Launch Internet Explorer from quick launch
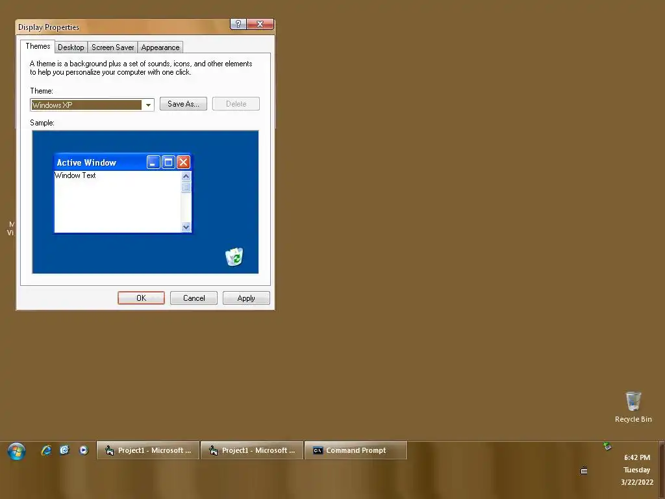 (x=46, y=450)
